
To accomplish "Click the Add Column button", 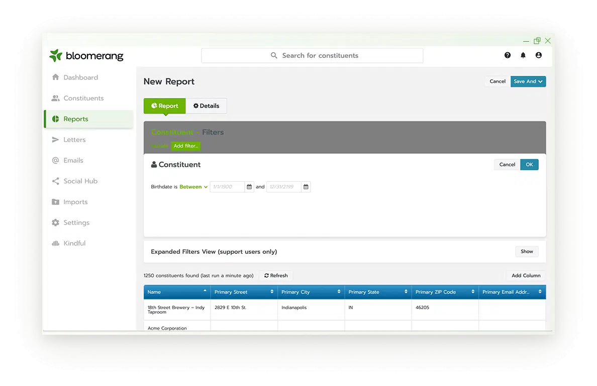I will (x=526, y=275).
